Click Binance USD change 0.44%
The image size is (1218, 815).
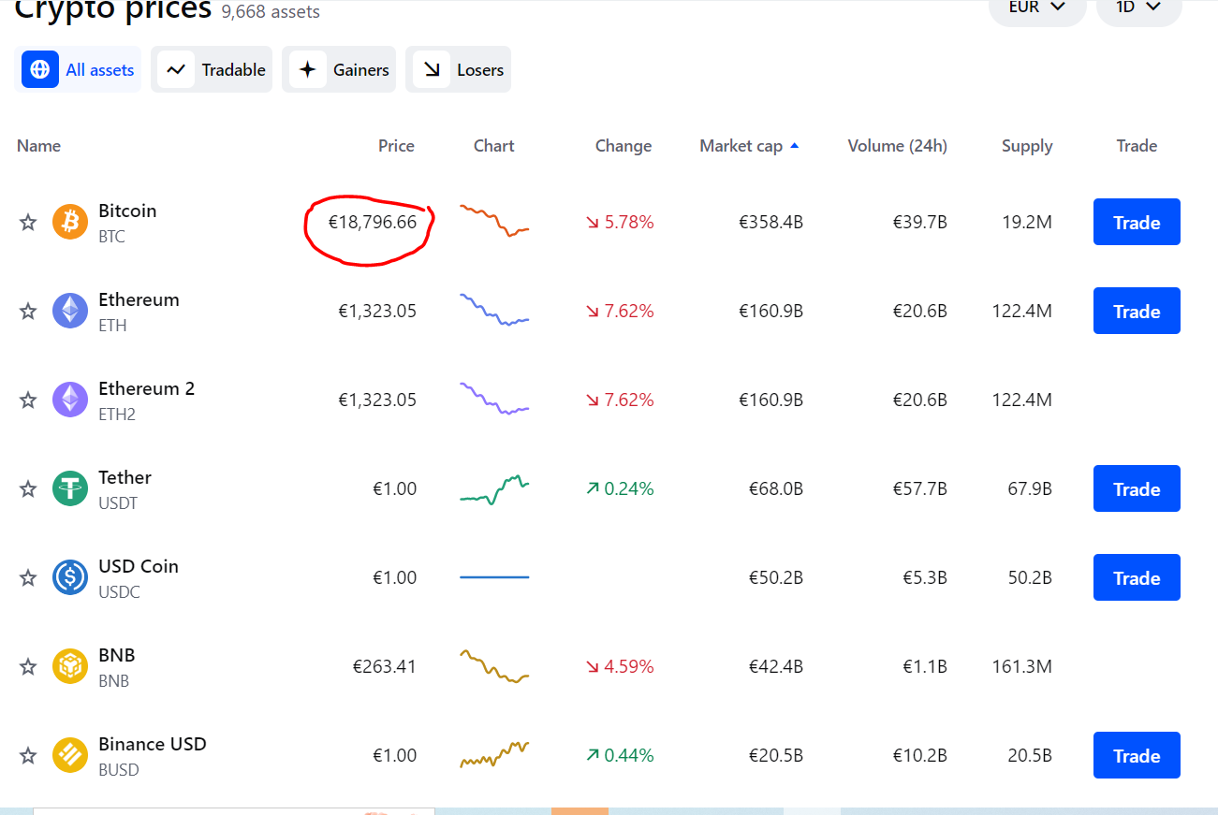[620, 755]
